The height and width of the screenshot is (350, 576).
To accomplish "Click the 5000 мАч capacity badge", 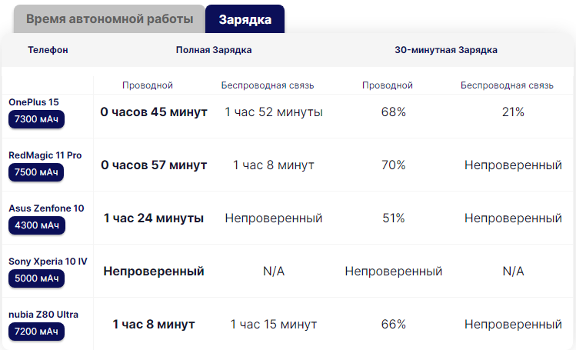I will tap(36, 278).
